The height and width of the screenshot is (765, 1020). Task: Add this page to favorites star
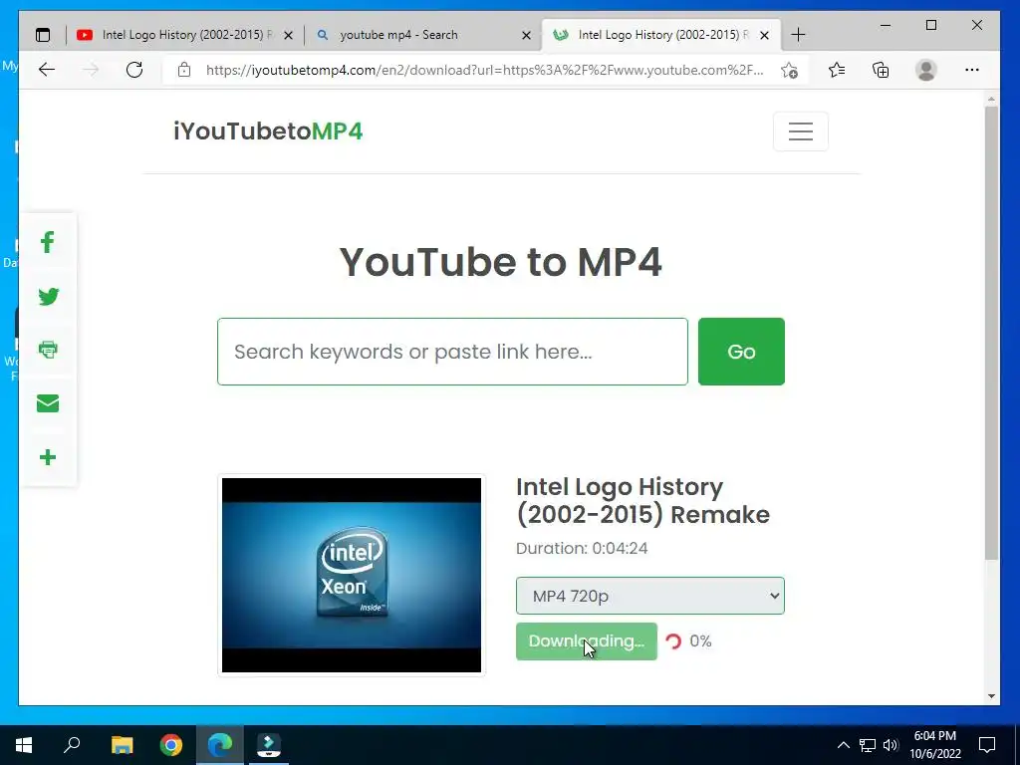(789, 71)
